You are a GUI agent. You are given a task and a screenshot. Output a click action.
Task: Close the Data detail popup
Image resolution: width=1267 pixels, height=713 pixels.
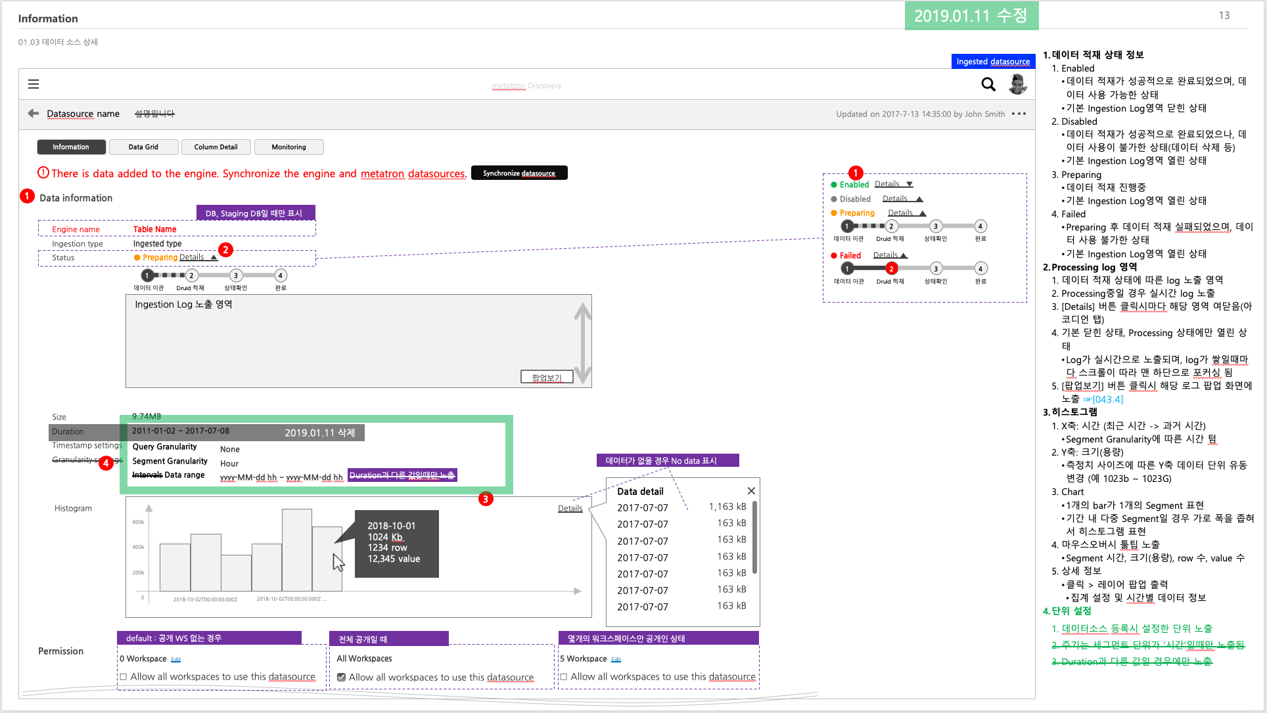coord(751,491)
